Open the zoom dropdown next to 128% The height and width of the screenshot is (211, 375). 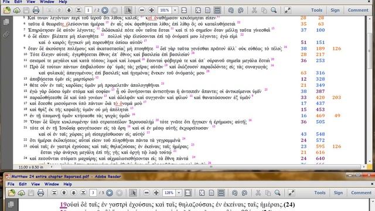point(179,193)
